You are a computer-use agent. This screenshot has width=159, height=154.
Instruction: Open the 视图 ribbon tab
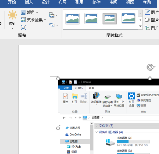click(x=130, y=2)
